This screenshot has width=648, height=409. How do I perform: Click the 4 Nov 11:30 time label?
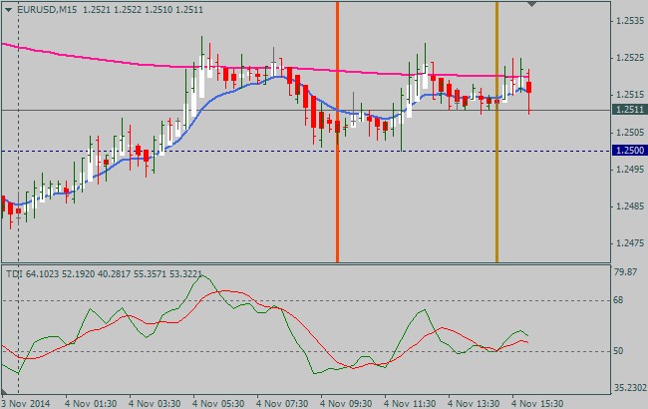(x=410, y=403)
